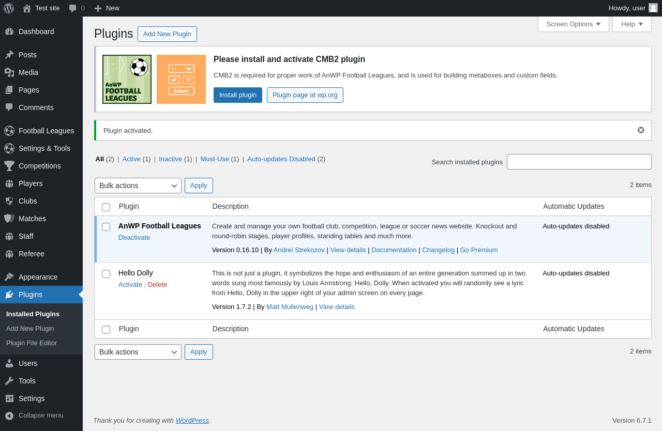Open Add New Plugin submenu item
The height and width of the screenshot is (431, 662).
coord(30,329)
